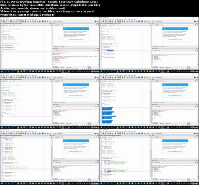Click the green Run file icon in the fourth frame
The height and width of the screenshot is (185, 199).
point(115,77)
